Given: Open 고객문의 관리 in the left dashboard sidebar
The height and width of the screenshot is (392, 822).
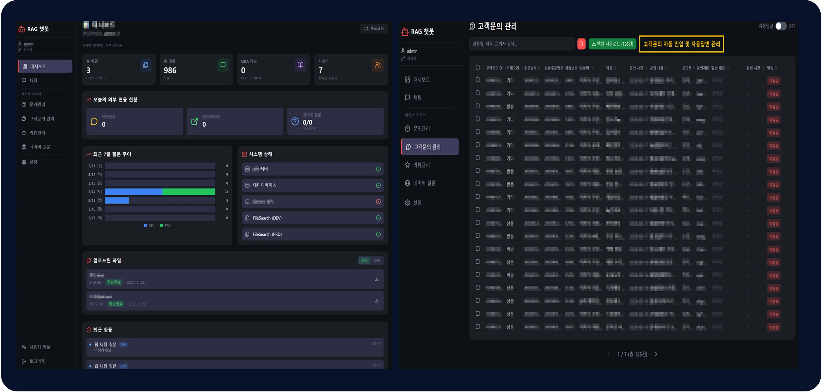Looking at the screenshot, I should pyautogui.click(x=45, y=119).
